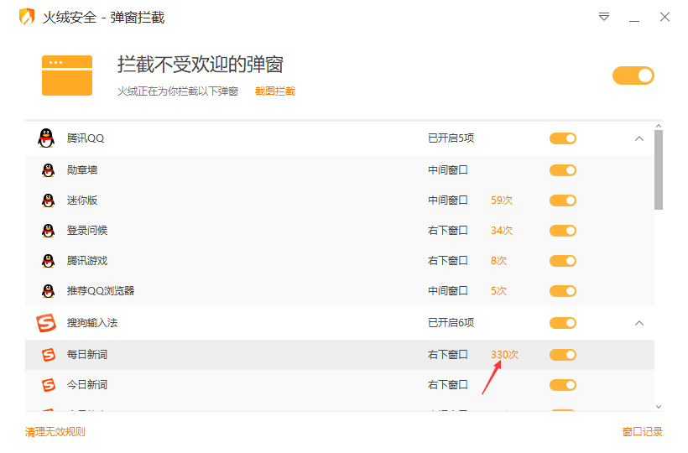Turn off the 腾讯游戏 switch

coord(563,261)
